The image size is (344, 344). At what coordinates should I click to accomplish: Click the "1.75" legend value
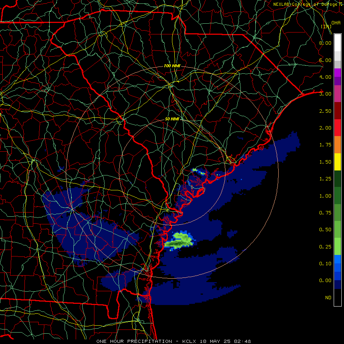click(325, 145)
